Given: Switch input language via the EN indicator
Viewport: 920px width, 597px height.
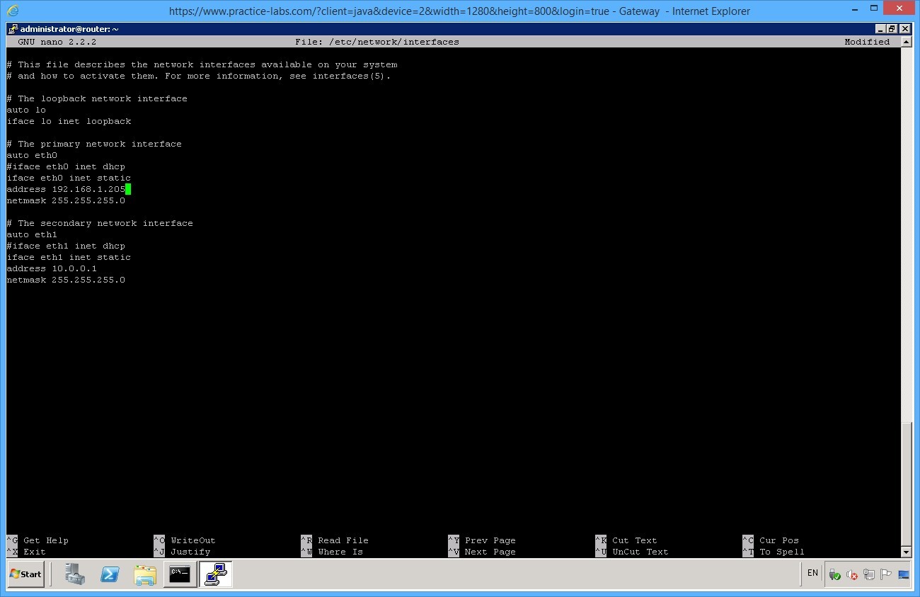Looking at the screenshot, I should (812, 573).
